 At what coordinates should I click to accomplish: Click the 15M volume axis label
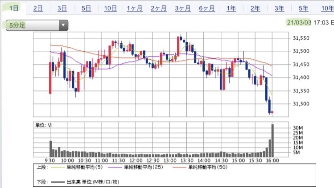tap(298, 143)
